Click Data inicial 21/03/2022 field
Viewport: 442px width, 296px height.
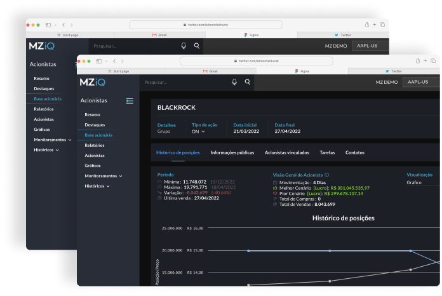tap(246, 128)
